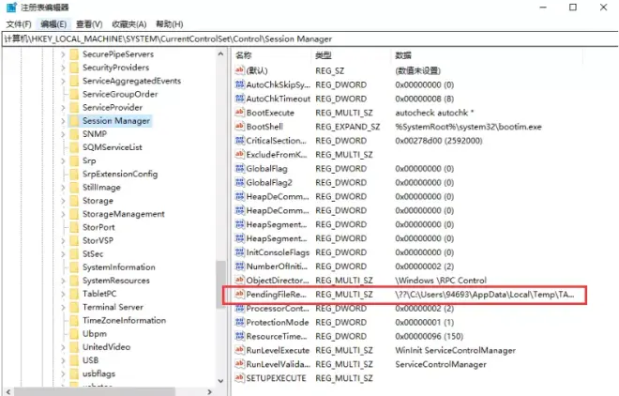The width and height of the screenshot is (619, 396).
Task: Click the CriticalSection... DWORD icon
Action: [239, 141]
